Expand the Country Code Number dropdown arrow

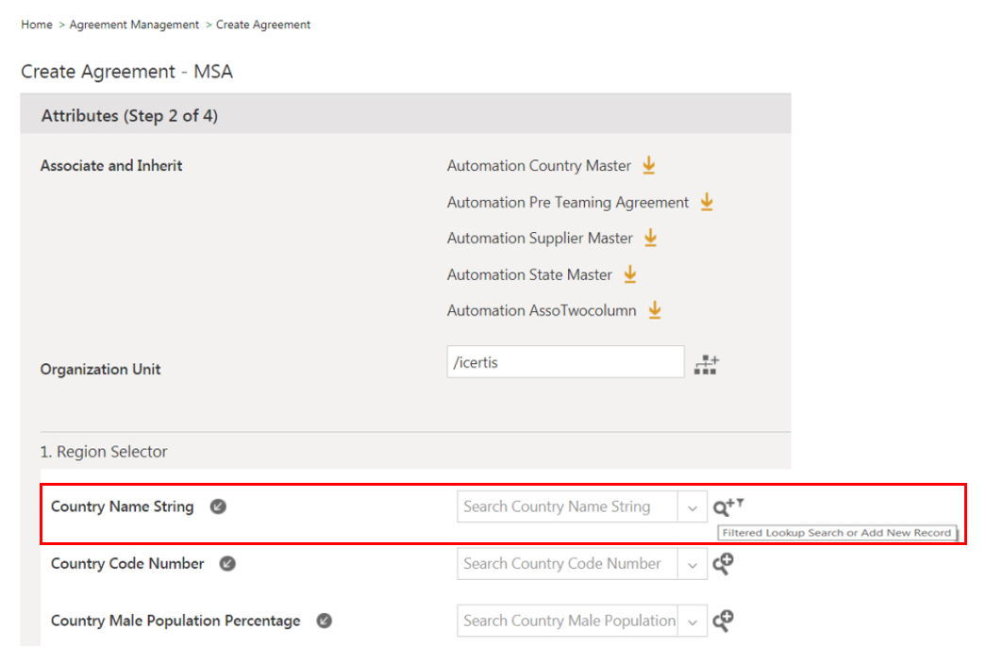pos(692,564)
